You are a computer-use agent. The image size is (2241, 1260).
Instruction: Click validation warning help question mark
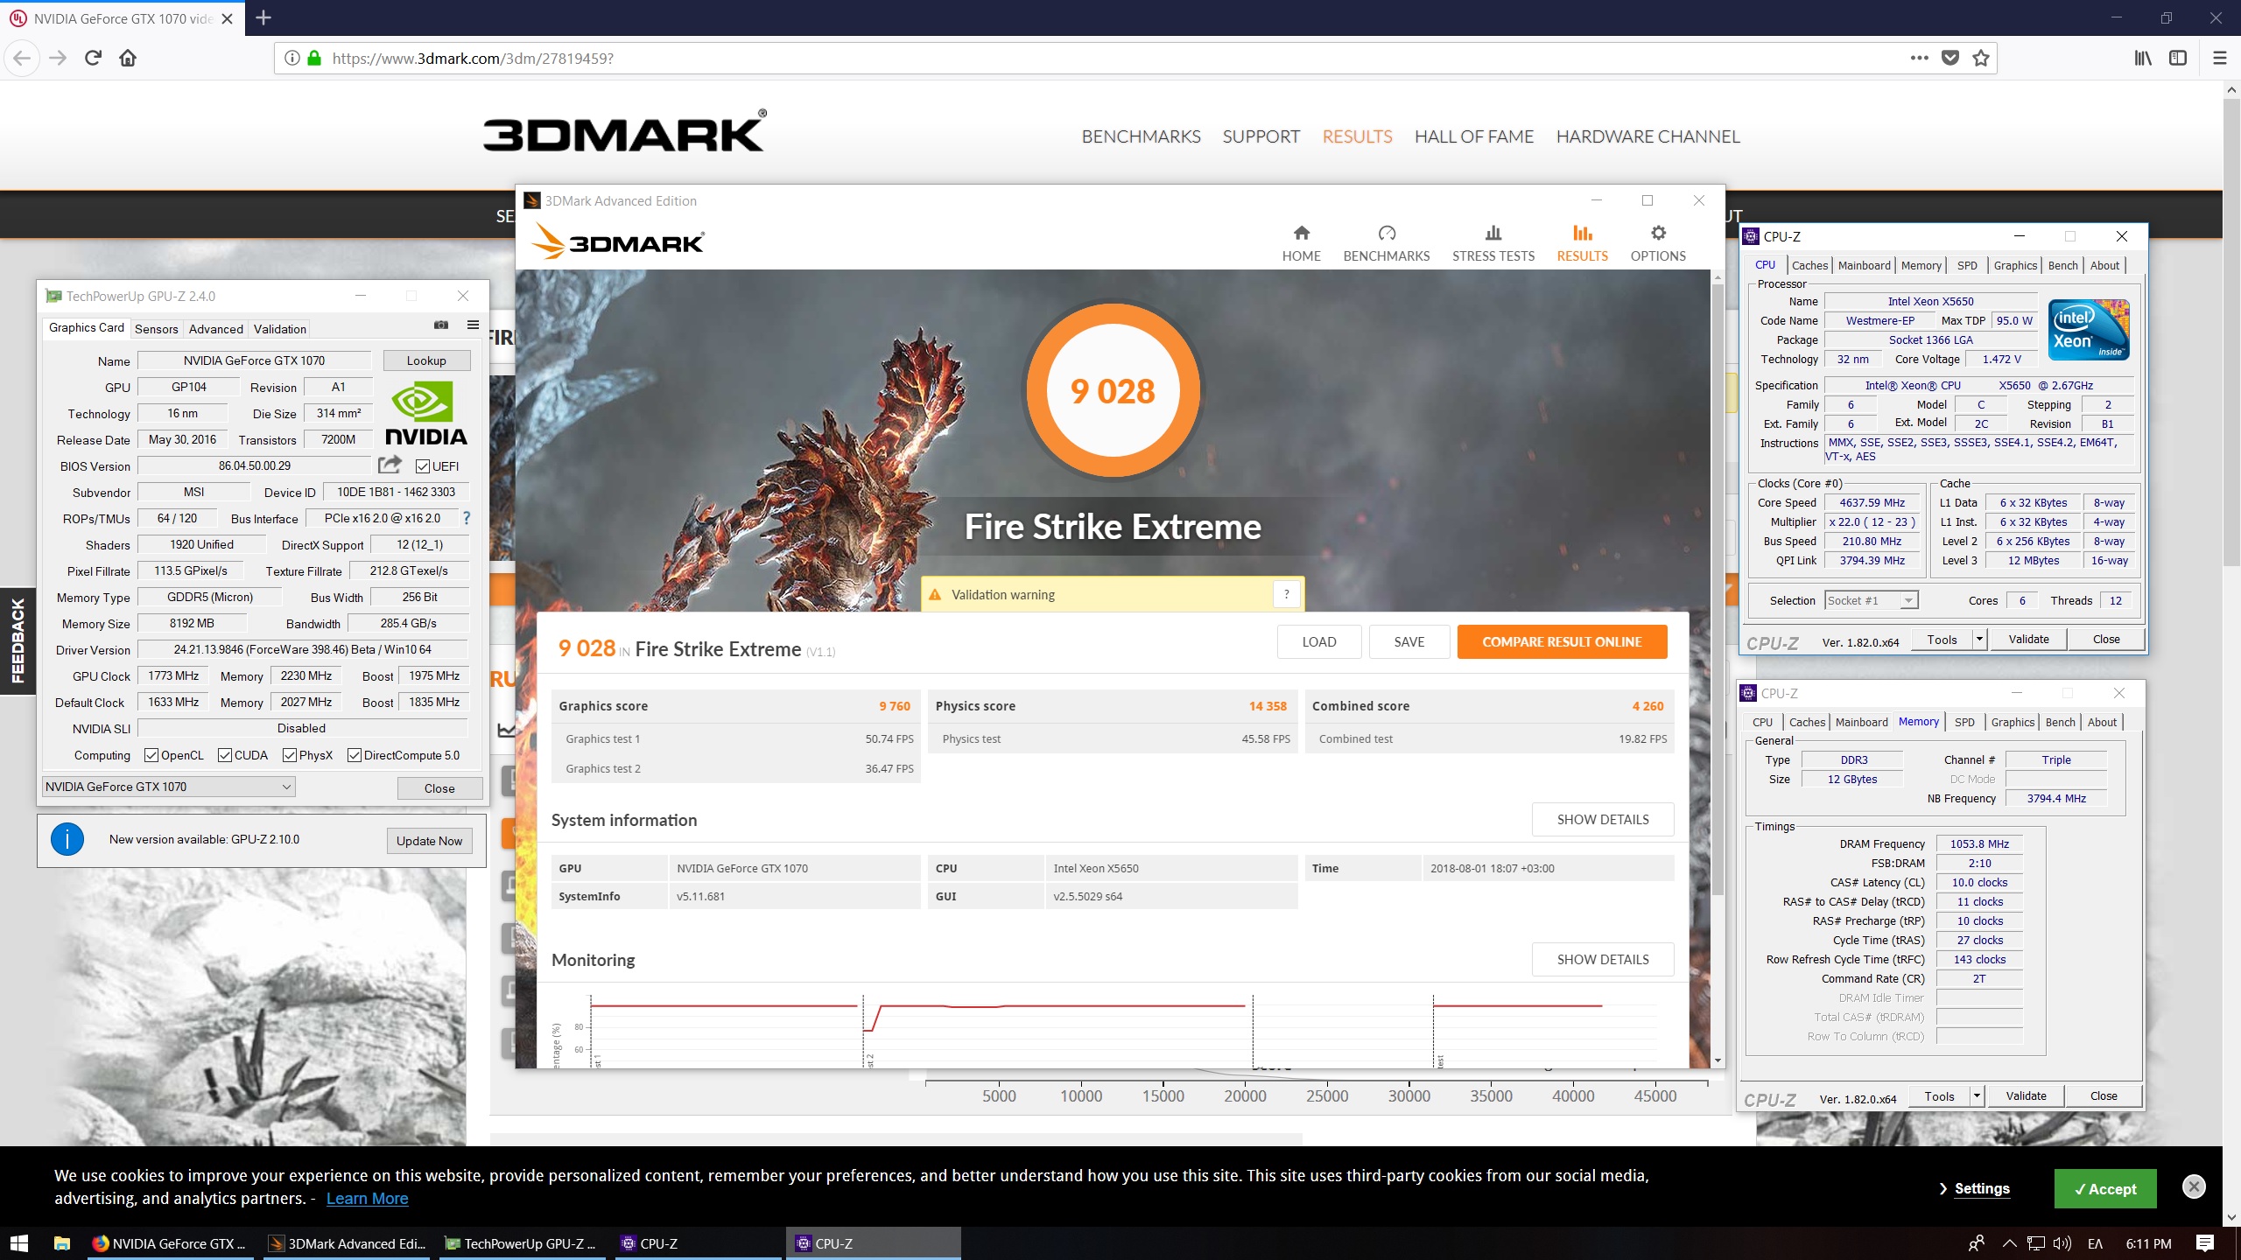pyautogui.click(x=1286, y=594)
